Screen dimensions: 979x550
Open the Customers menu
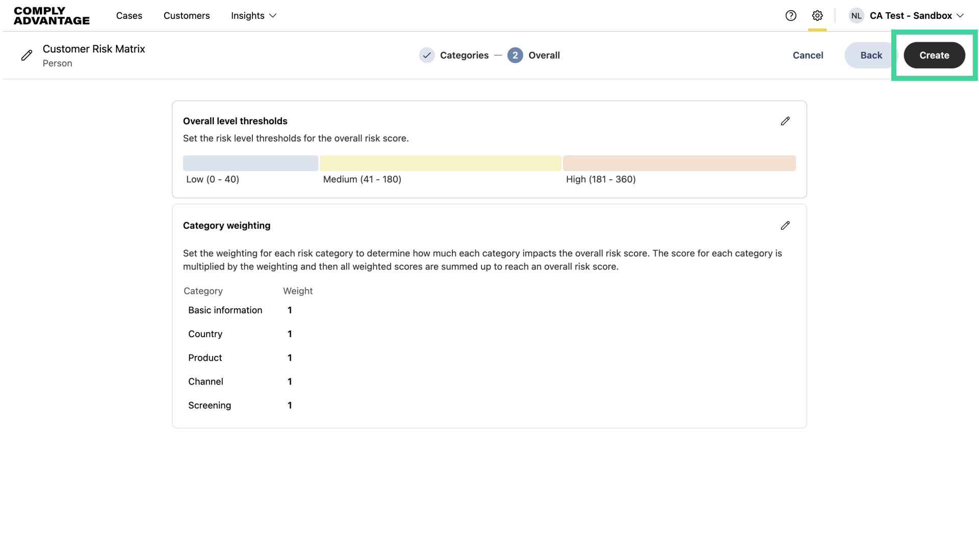click(x=187, y=16)
